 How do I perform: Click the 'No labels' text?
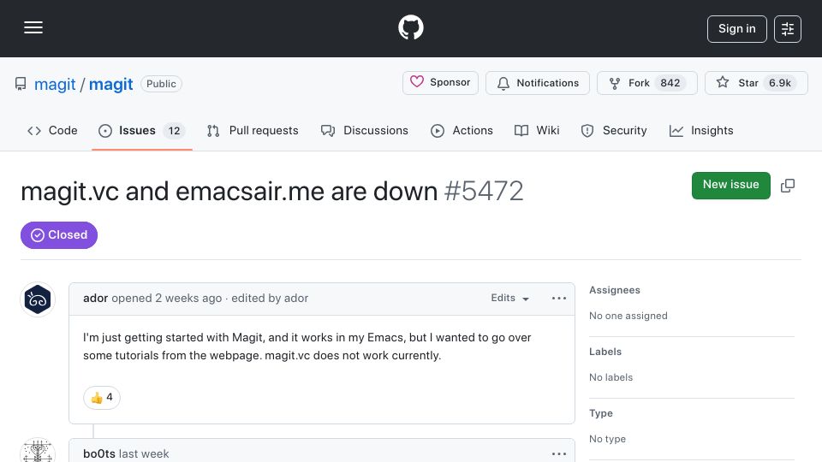point(611,377)
